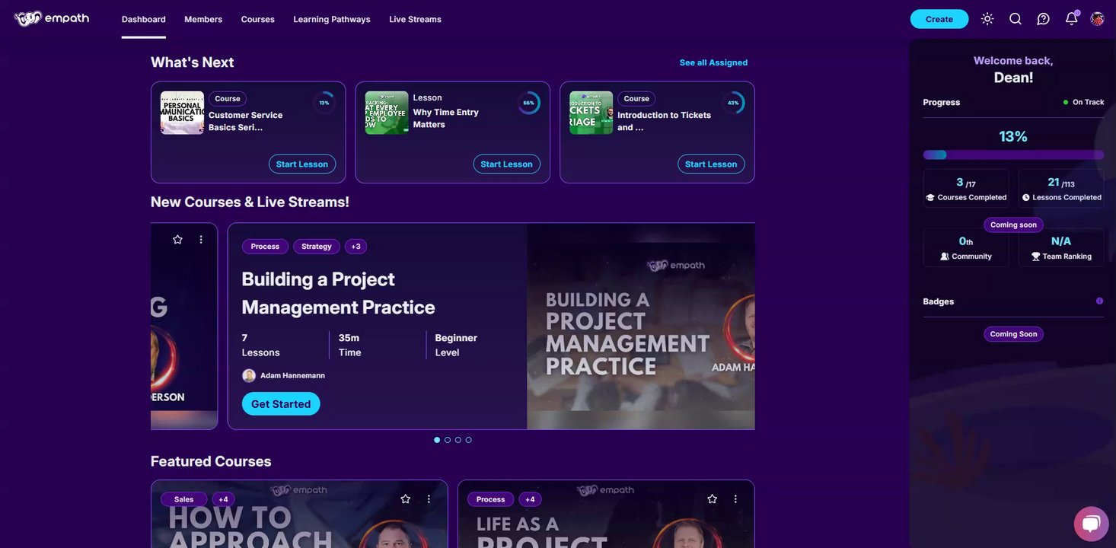The height and width of the screenshot is (548, 1116).
Task: Open the Live Streams tab
Action: [415, 19]
